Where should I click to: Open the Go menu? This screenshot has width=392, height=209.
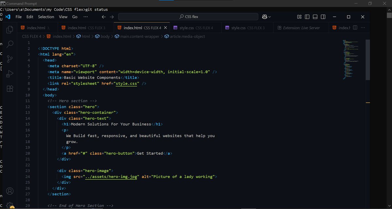[x=75, y=17]
